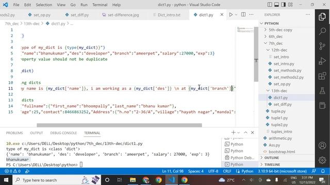Open File Explorer from taskbar
This screenshot has width=330, height=185.
tap(133, 180)
